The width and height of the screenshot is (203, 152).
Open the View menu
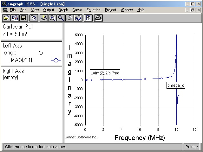click(35, 10)
